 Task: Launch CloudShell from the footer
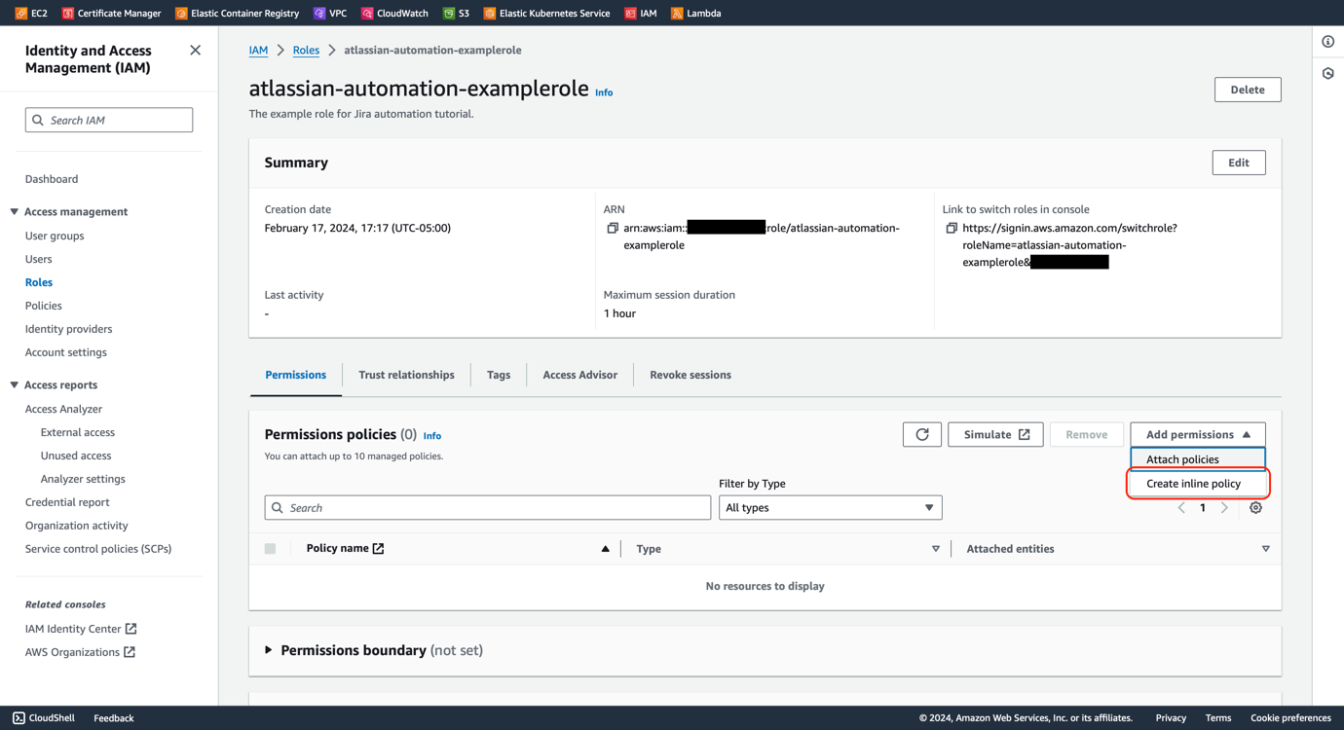44,718
